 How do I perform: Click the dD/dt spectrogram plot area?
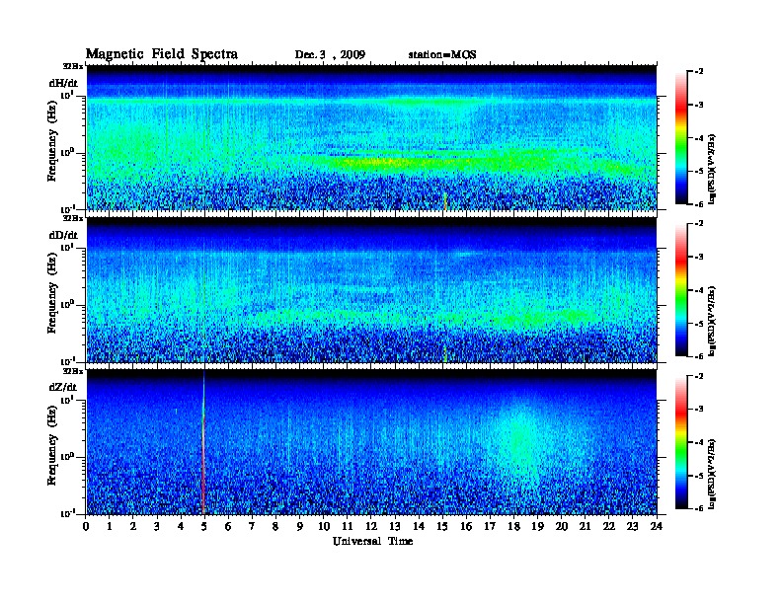click(372, 290)
